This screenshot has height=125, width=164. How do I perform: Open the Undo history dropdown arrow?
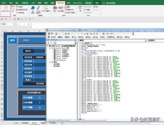pos(7,19)
